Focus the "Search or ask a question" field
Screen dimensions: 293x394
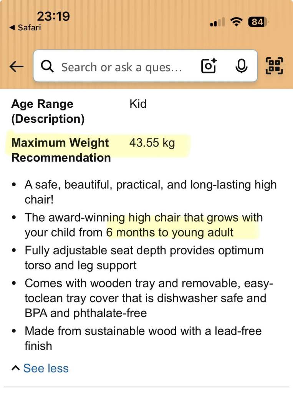(121, 67)
